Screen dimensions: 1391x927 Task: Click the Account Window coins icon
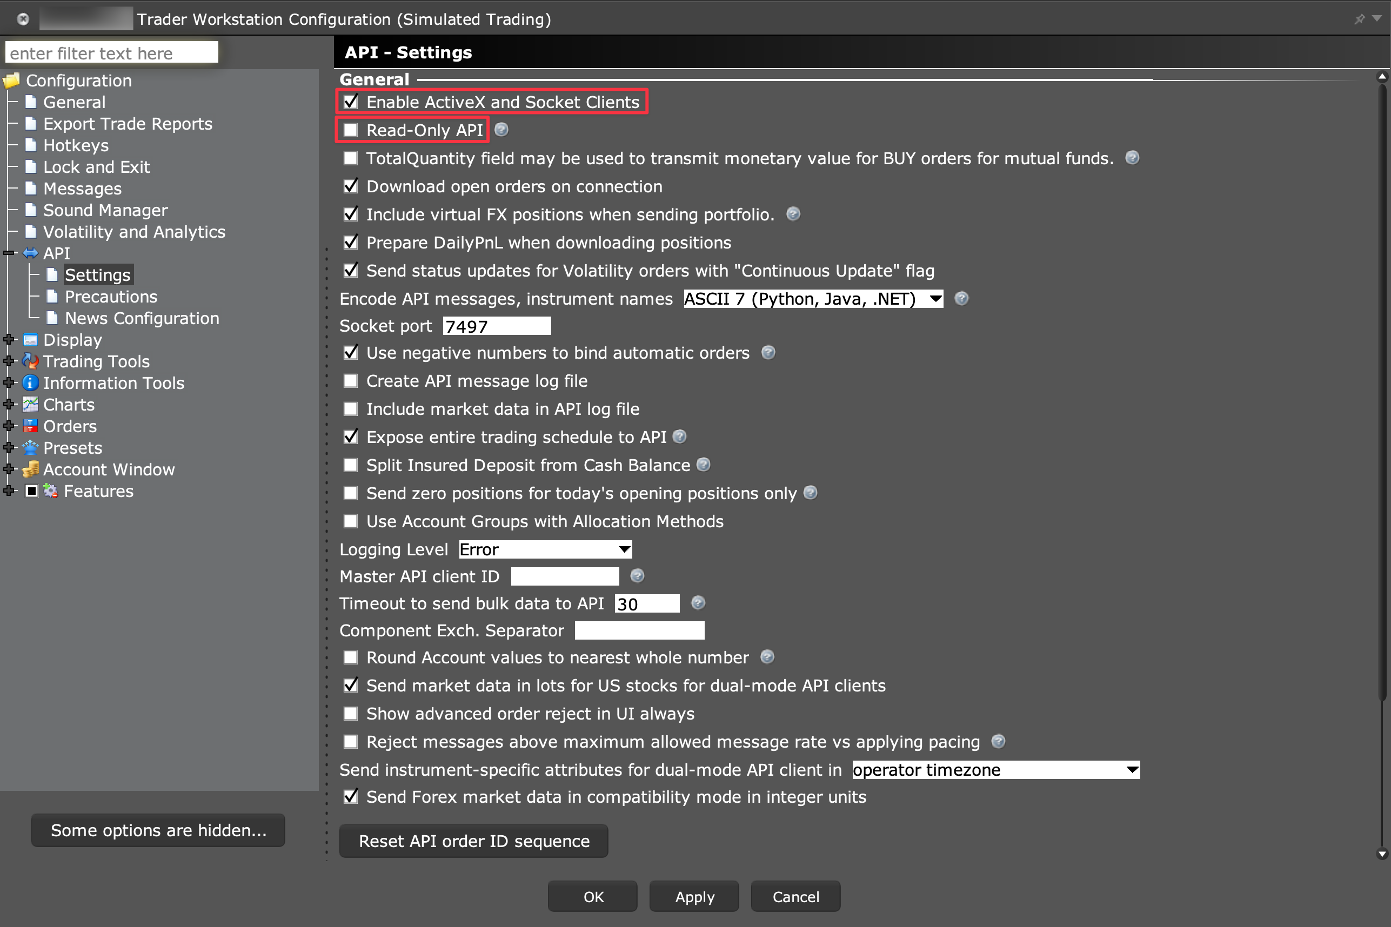click(x=30, y=469)
